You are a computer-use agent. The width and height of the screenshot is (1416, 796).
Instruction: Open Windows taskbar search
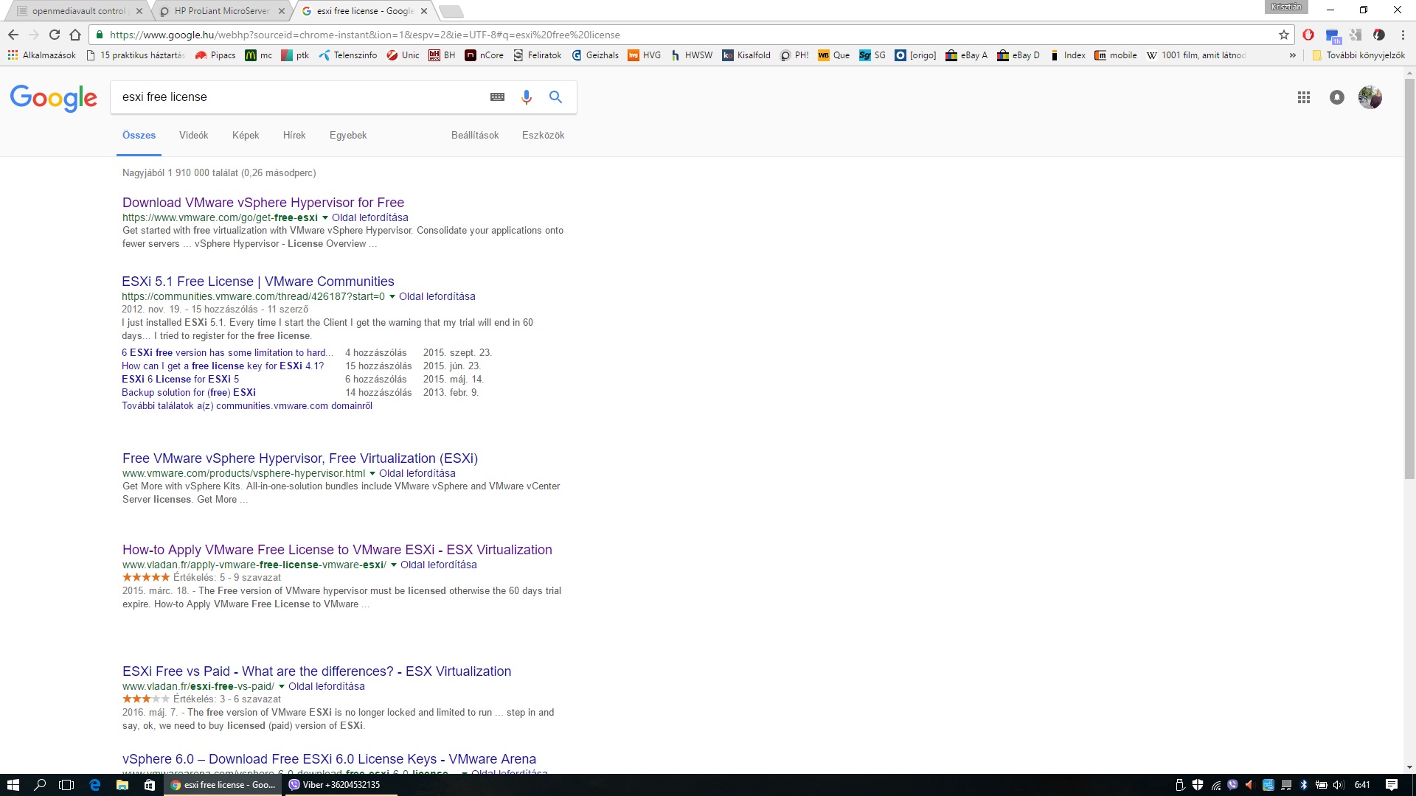pyautogui.click(x=40, y=785)
